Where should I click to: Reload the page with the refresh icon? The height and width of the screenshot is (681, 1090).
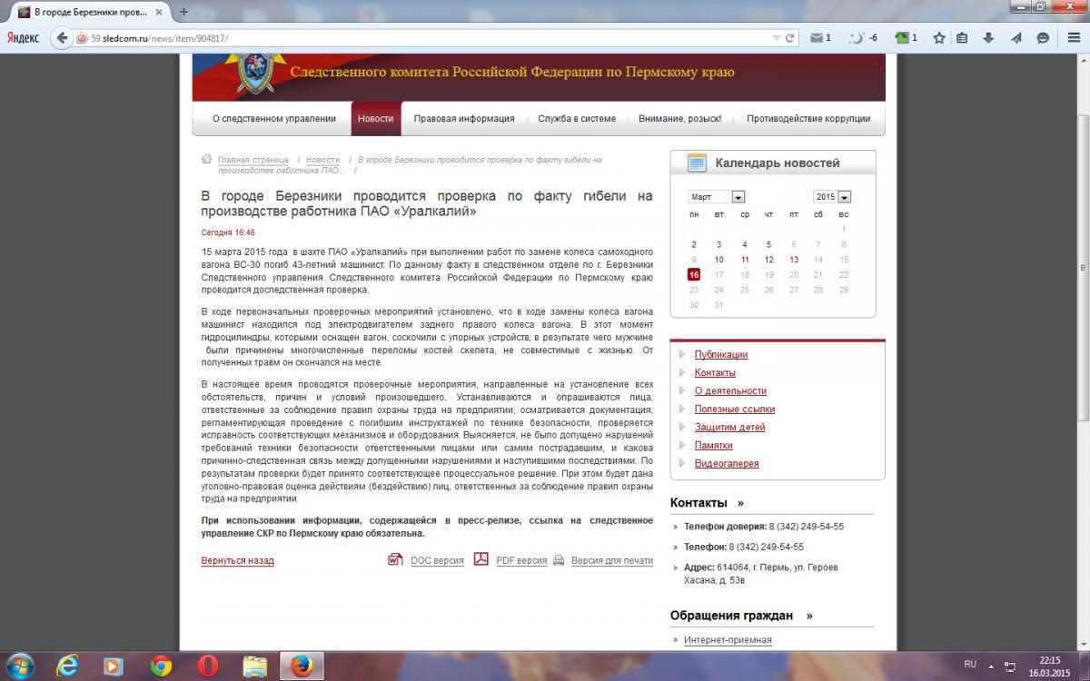[x=790, y=38]
